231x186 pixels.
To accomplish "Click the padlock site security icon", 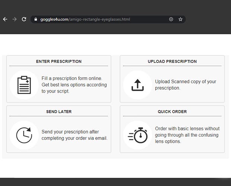I will pos(36,19).
